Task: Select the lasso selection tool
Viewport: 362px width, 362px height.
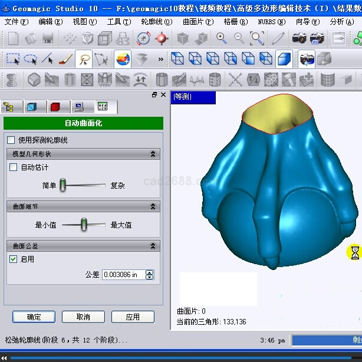Action: point(30,59)
